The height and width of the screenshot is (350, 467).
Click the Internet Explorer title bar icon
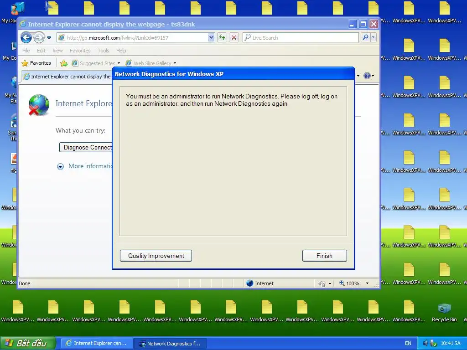tap(23, 24)
